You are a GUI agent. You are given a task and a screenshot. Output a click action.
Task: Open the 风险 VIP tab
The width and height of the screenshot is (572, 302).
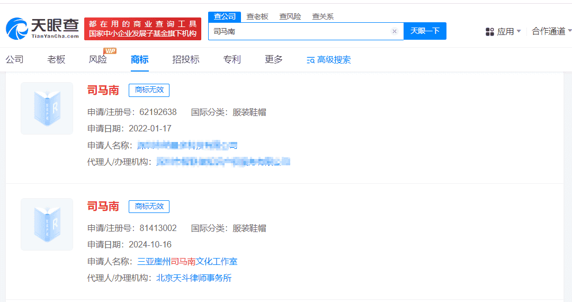tap(99, 59)
